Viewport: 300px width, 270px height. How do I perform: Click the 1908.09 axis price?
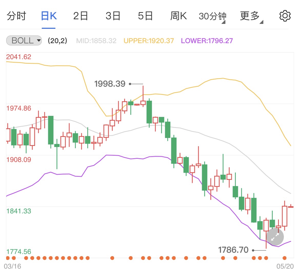18,160
